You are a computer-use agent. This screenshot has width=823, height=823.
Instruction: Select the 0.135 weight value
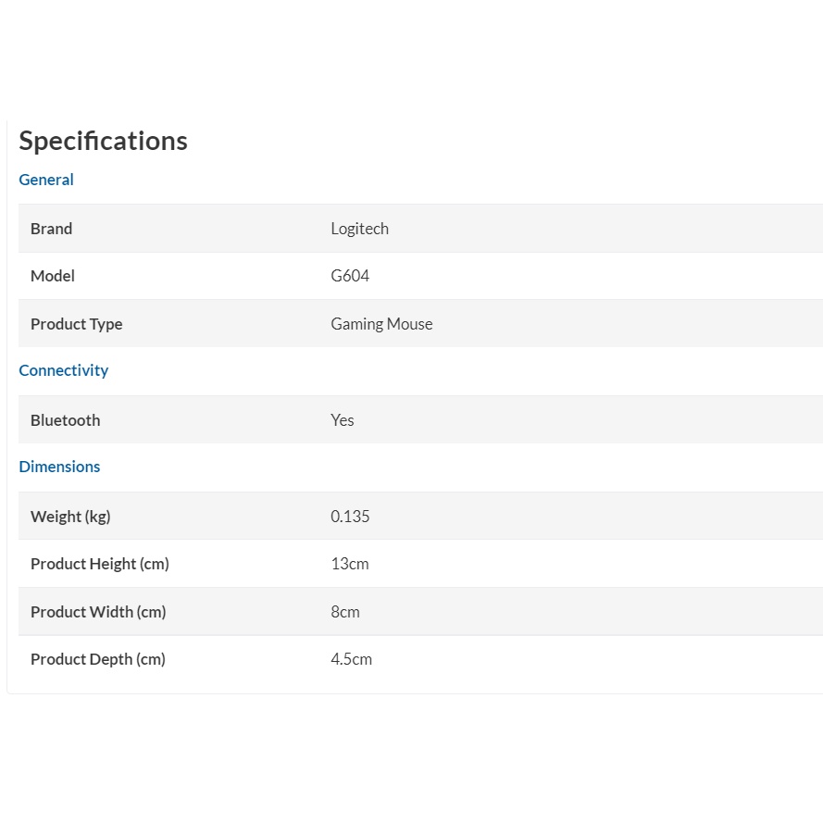pyautogui.click(x=350, y=517)
